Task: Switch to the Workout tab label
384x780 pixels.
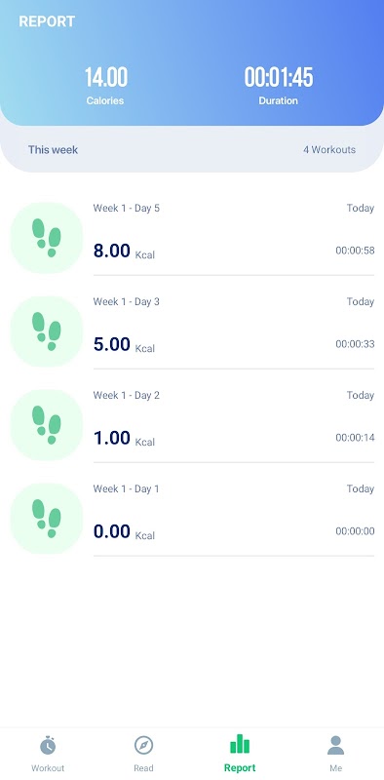Action: (48, 768)
